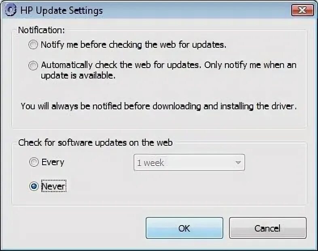This screenshot has height=251, width=318.
Task: Click the focused 'Never' label text
Action: [53, 186]
